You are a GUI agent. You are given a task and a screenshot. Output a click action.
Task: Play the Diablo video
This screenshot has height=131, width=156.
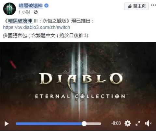pos(7,124)
